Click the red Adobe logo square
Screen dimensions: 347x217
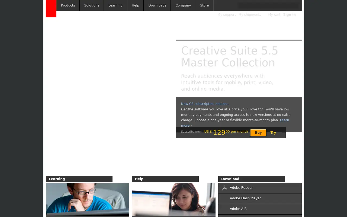coord(51,9)
